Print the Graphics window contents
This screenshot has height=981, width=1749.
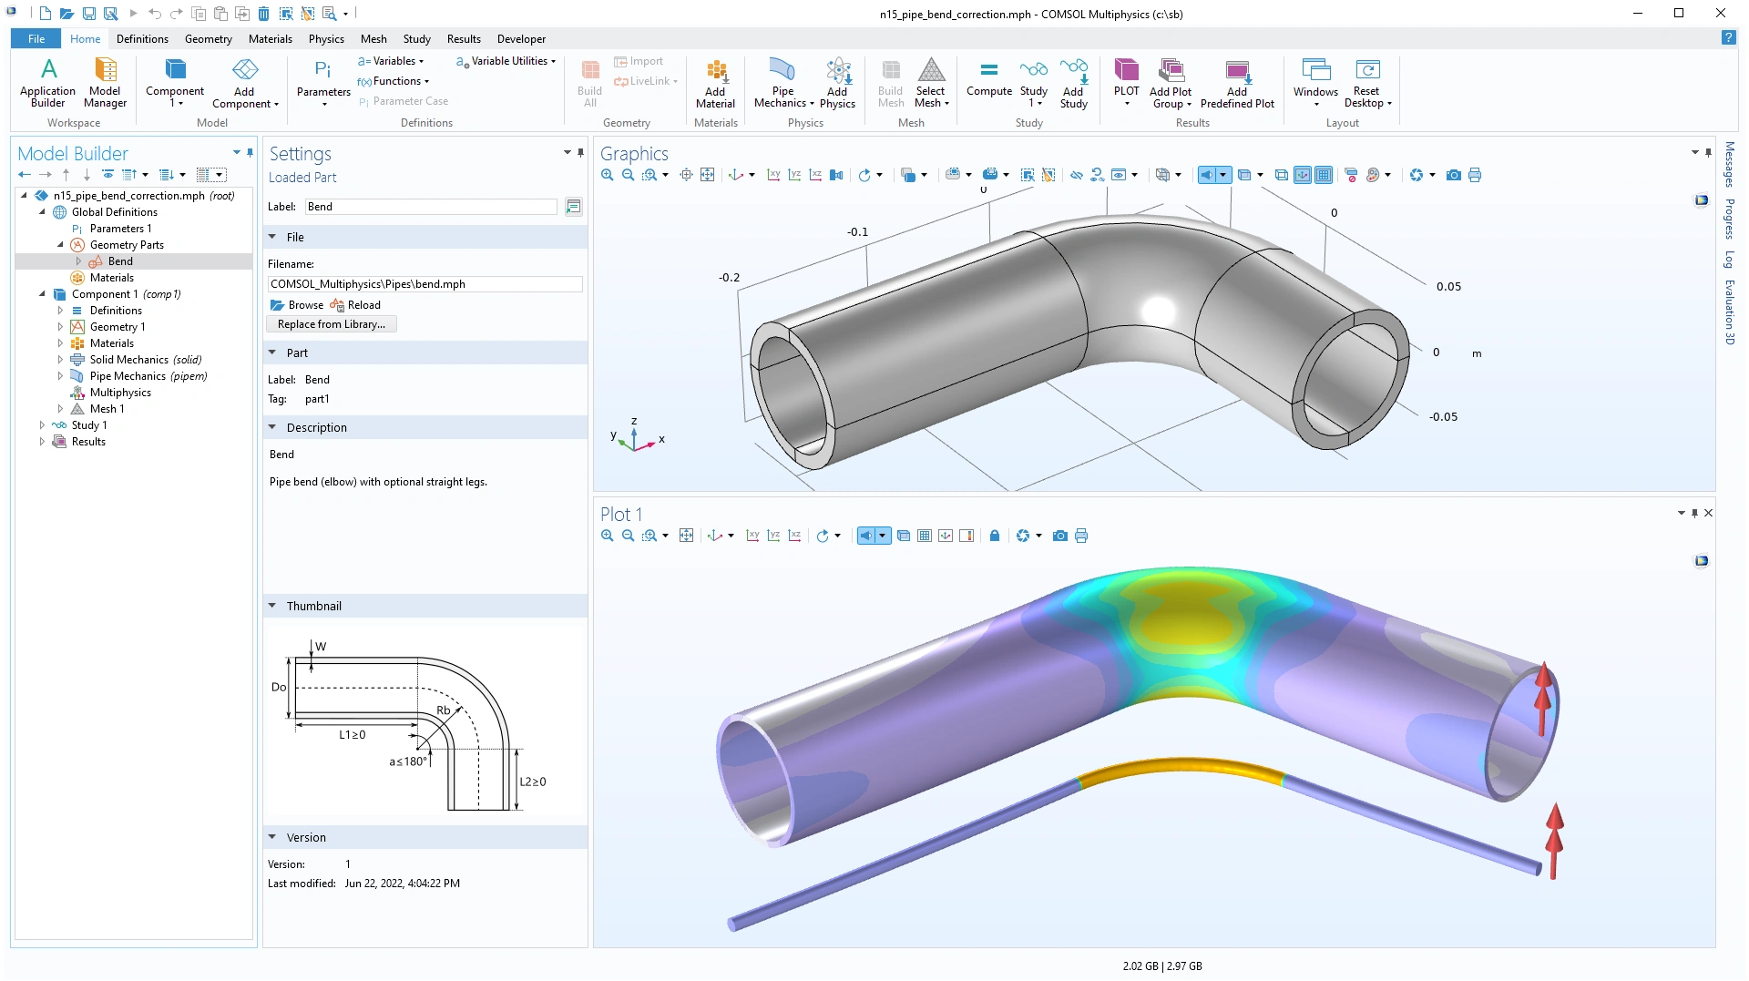tap(1475, 175)
